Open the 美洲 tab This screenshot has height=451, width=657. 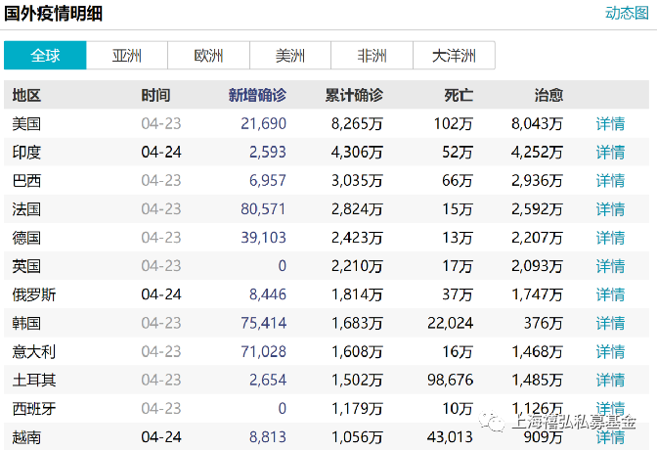click(290, 56)
